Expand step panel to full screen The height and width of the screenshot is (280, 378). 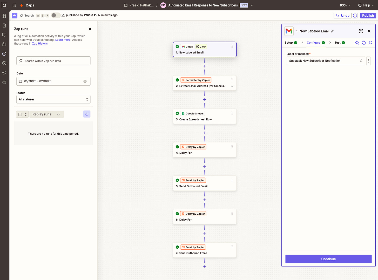click(361, 31)
